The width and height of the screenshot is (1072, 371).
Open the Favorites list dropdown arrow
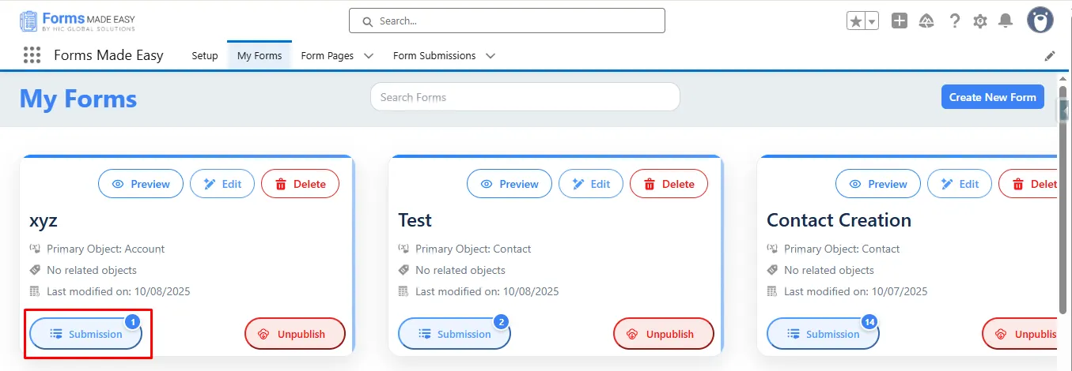873,21
